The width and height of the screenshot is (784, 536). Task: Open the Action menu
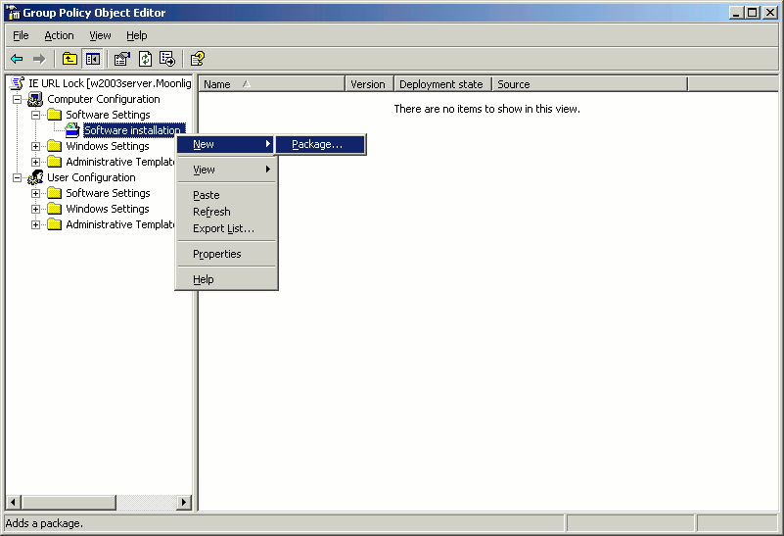coord(59,35)
